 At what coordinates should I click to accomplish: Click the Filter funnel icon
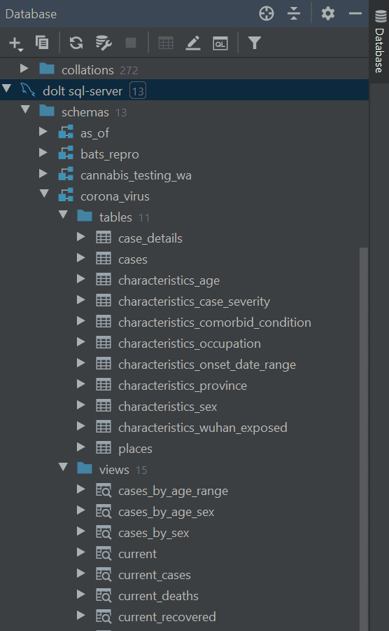(255, 43)
